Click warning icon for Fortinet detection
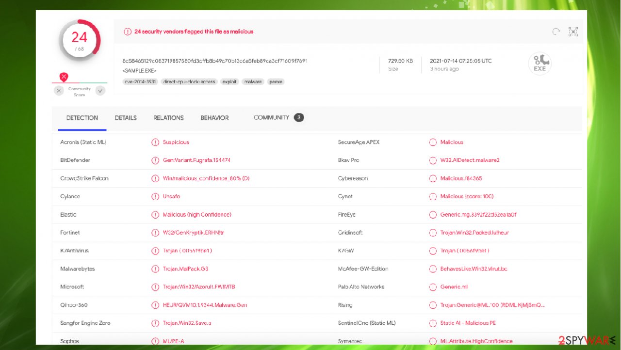Screen dimensions: 621x350 (x=155, y=233)
